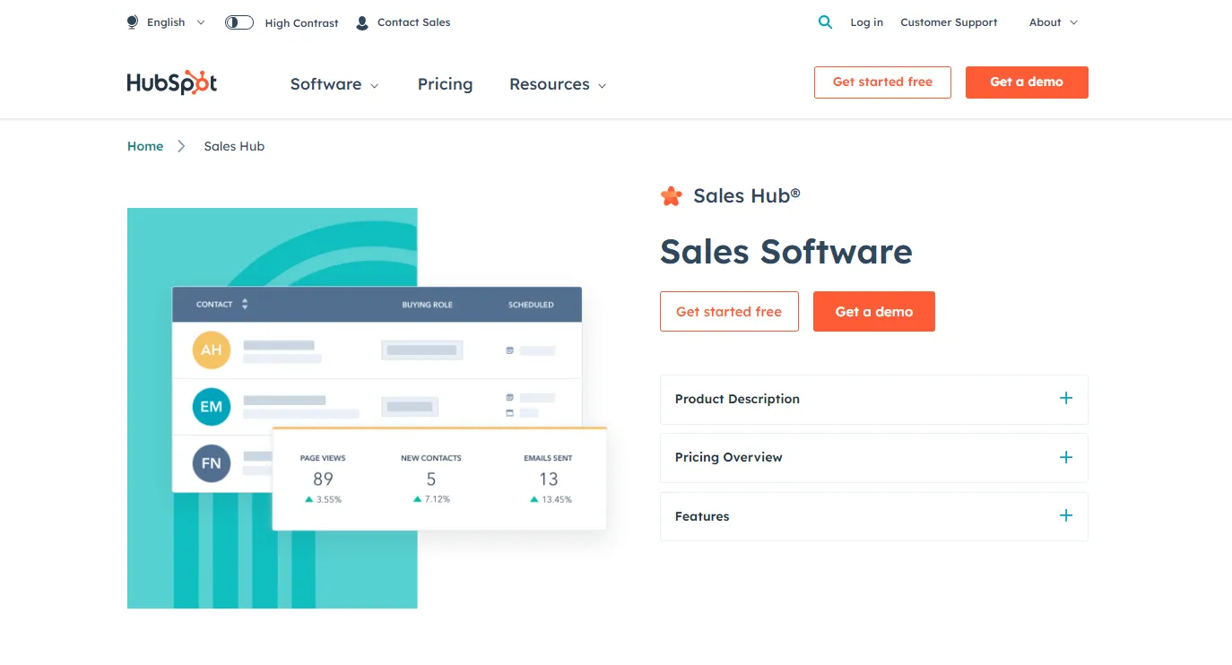Click the New Contacts 5 stat
The height and width of the screenshot is (665, 1232).
click(x=431, y=479)
